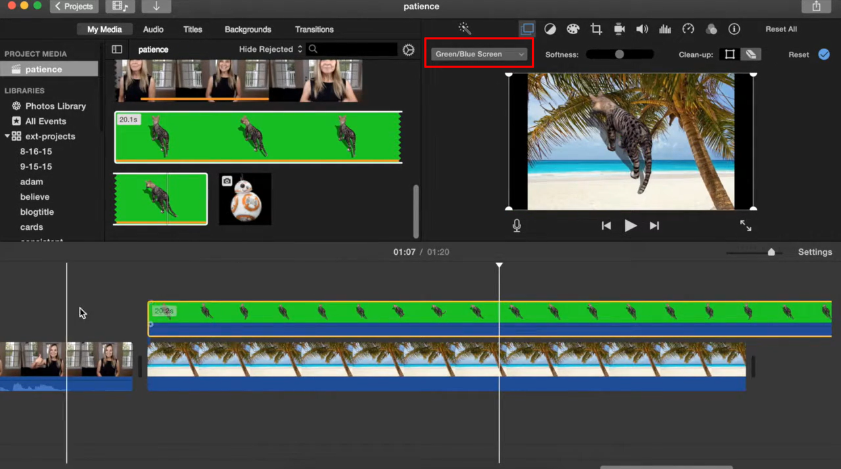
Task: Click the blue apply checkmark button
Action: (824, 55)
